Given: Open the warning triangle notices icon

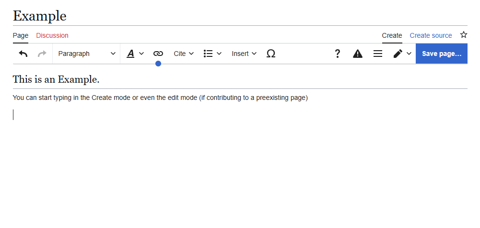Looking at the screenshot, I should point(358,54).
